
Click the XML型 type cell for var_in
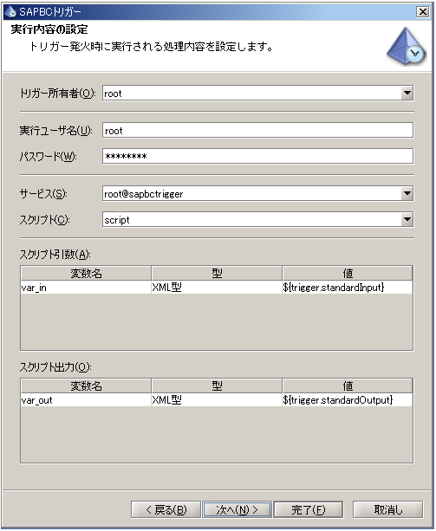pyautogui.click(x=217, y=288)
